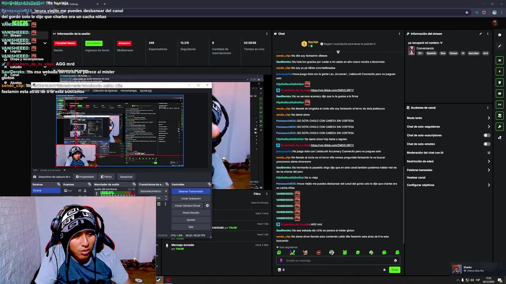Click Salir in OBS controls
The height and width of the screenshot is (284, 506).
[191, 227]
